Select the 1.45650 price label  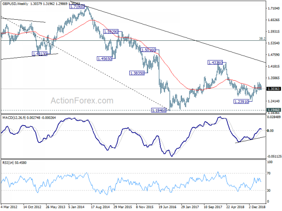click(x=104, y=59)
